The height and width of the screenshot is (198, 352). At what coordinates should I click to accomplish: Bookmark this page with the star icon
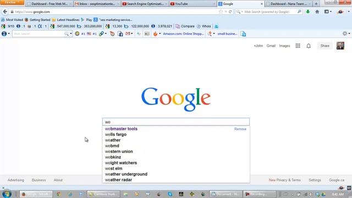[x=221, y=12]
